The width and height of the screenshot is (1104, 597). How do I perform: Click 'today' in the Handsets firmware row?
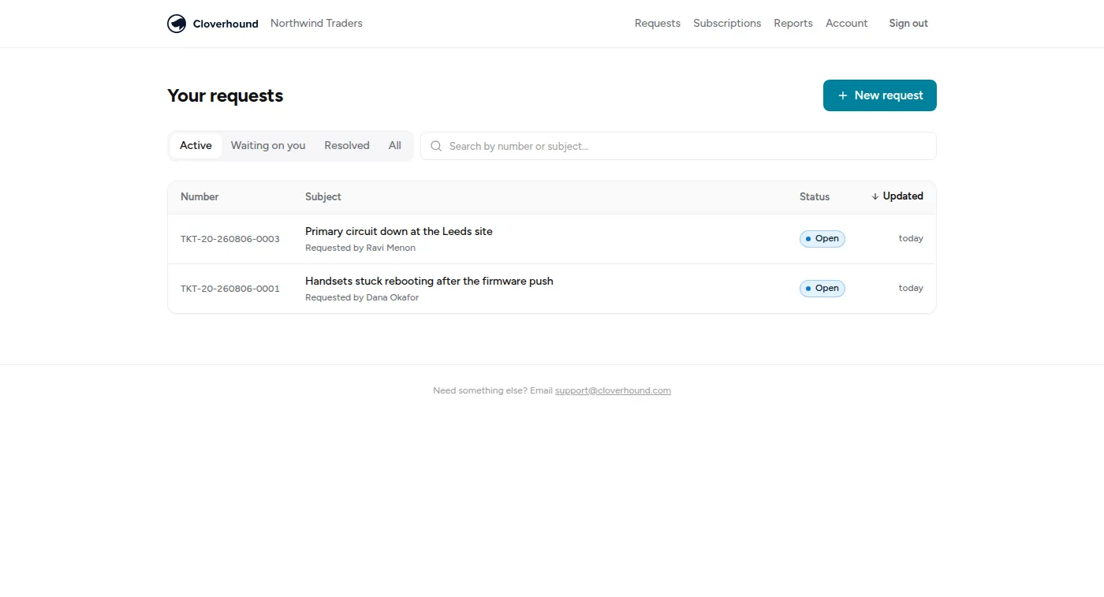(x=911, y=289)
